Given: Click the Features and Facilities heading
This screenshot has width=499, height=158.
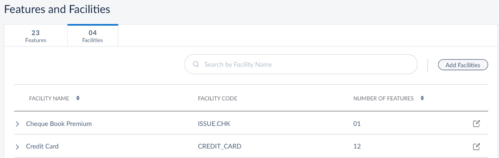Looking at the screenshot, I should (x=57, y=9).
